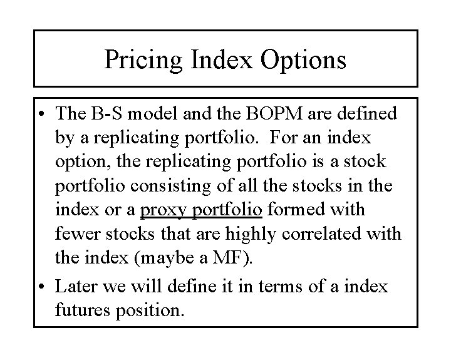Image resolution: width=451 pixels, height=338 pixels.
Task: Click the words "formed with" after proxy portfolio
Action: [x=316, y=209]
